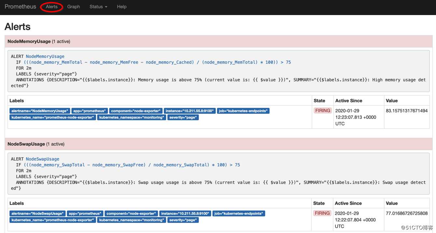436x233 pixels.
Task: Select the value 83.15751317671494
Action: [x=407, y=110]
